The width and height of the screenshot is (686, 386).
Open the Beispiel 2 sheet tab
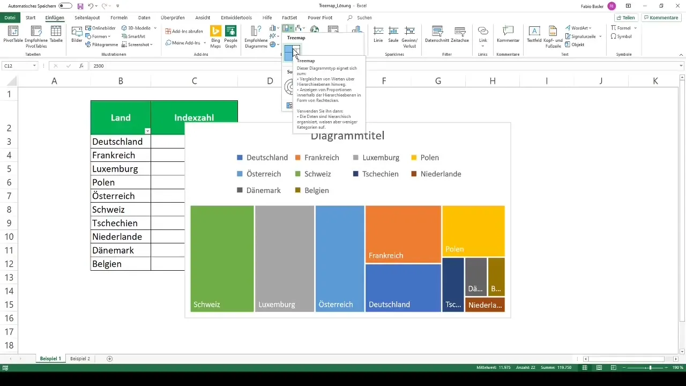click(x=80, y=358)
